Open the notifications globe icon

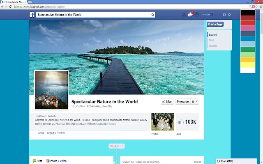point(197,15)
